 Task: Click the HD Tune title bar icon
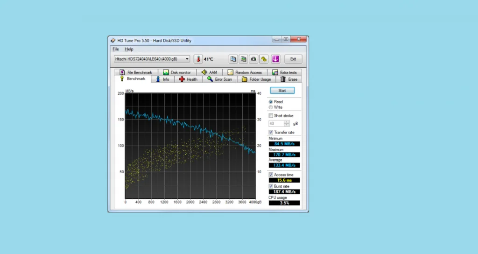click(113, 40)
